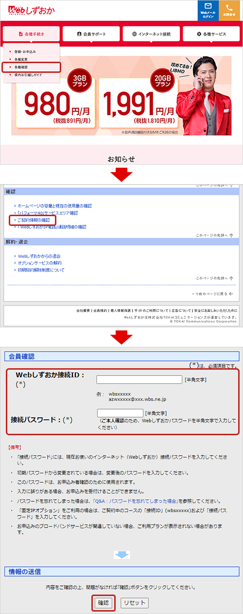The image size is (243, 614).
Task: Focus the Webしずおか接続ID input field
Action: tap(139, 379)
